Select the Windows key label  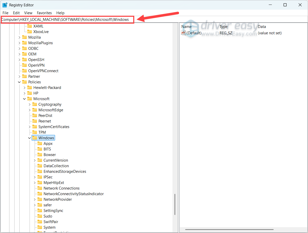point(46,138)
